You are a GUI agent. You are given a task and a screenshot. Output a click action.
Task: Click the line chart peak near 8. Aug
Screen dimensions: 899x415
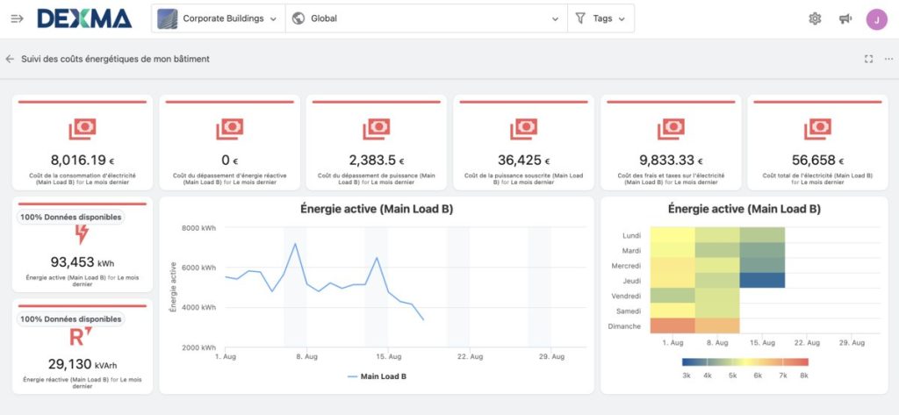pos(294,244)
